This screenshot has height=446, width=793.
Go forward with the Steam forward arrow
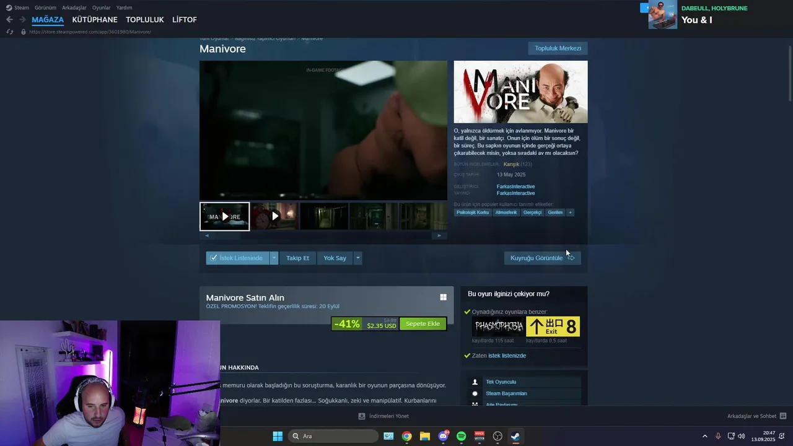coord(22,20)
